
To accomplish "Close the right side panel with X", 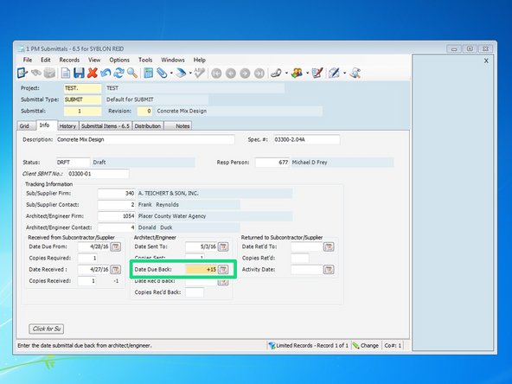I will tap(486, 61).
